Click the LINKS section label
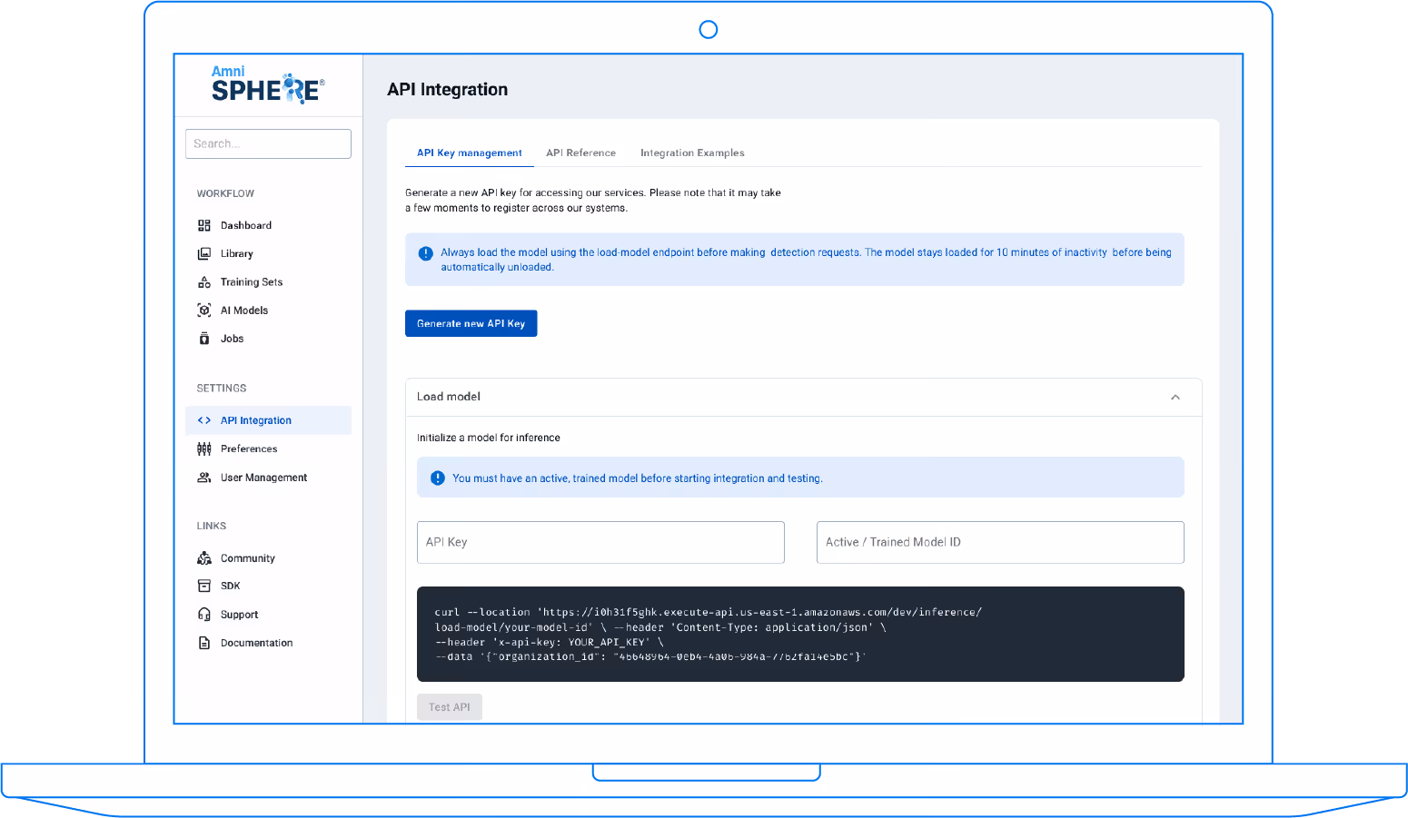The width and height of the screenshot is (1408, 818). [x=212, y=526]
